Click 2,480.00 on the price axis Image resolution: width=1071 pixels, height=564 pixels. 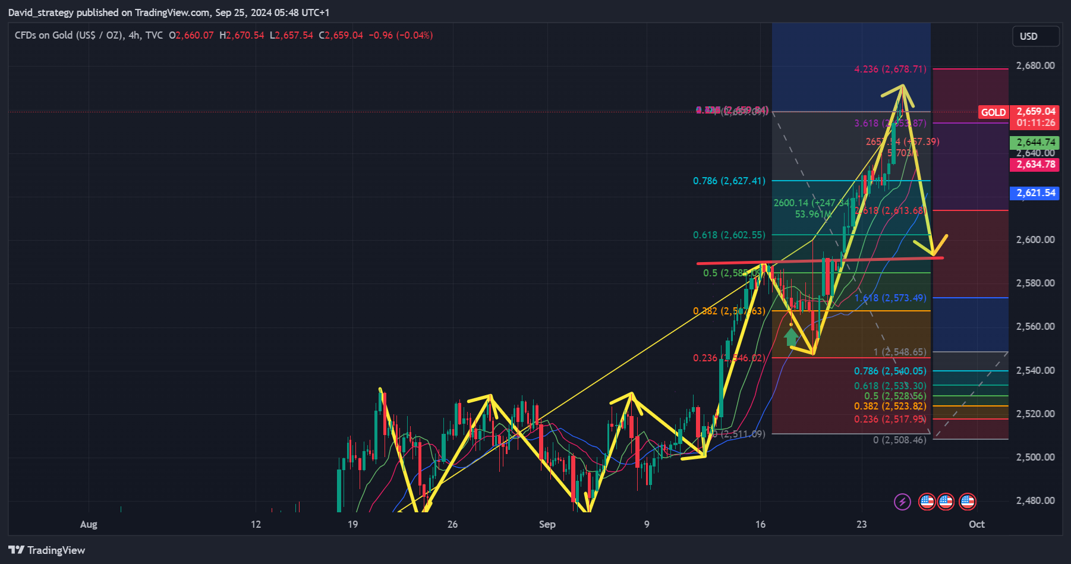(x=1036, y=500)
